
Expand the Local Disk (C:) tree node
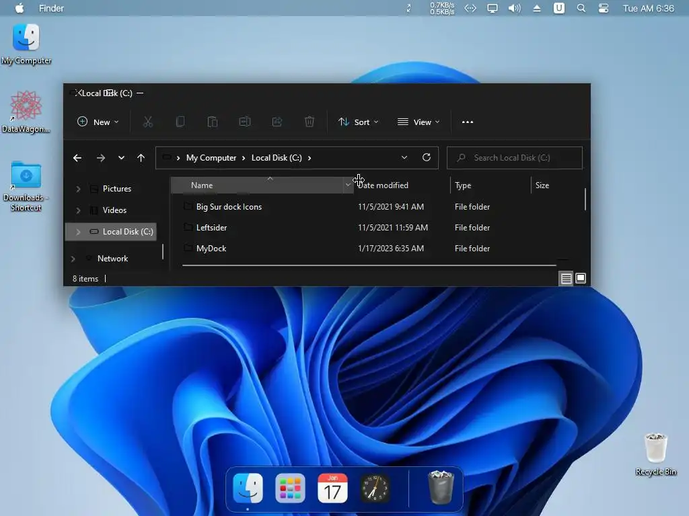pos(78,232)
